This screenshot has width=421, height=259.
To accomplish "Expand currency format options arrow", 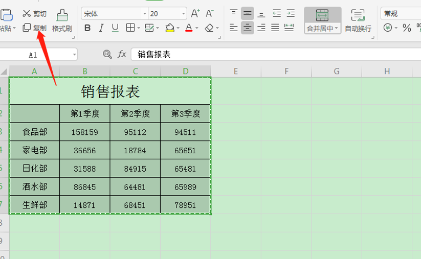I will coord(396,28).
